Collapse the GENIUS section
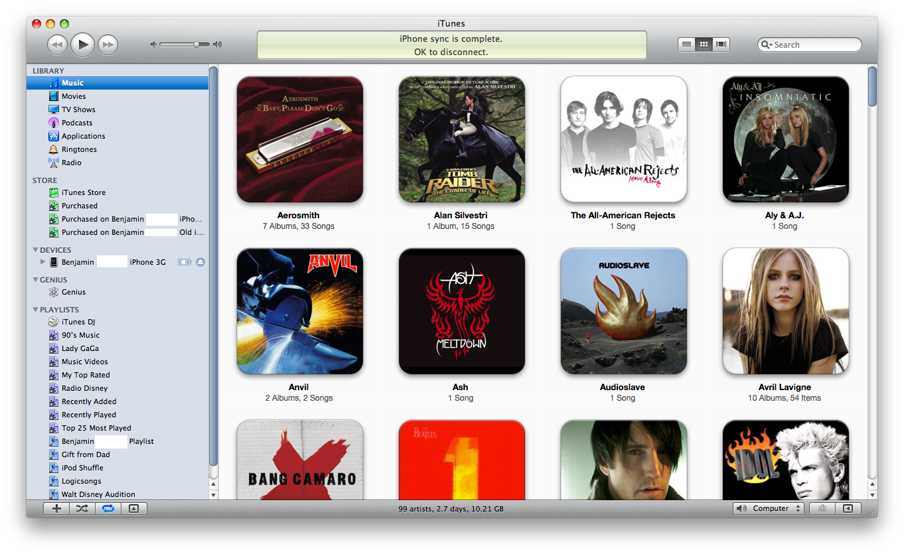904x554 pixels. point(36,280)
